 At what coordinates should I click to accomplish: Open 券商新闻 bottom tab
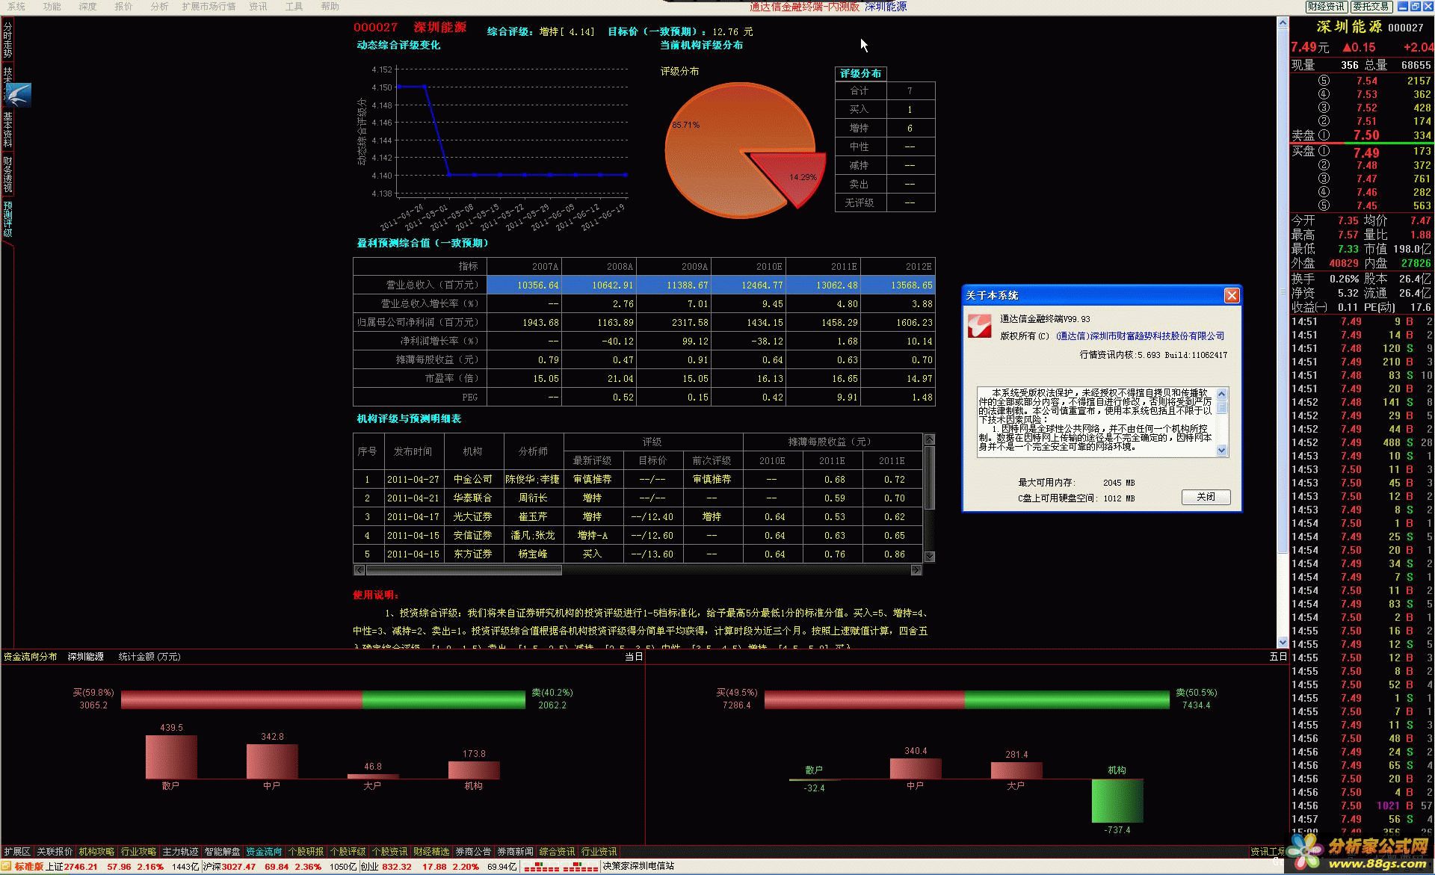[x=516, y=852]
